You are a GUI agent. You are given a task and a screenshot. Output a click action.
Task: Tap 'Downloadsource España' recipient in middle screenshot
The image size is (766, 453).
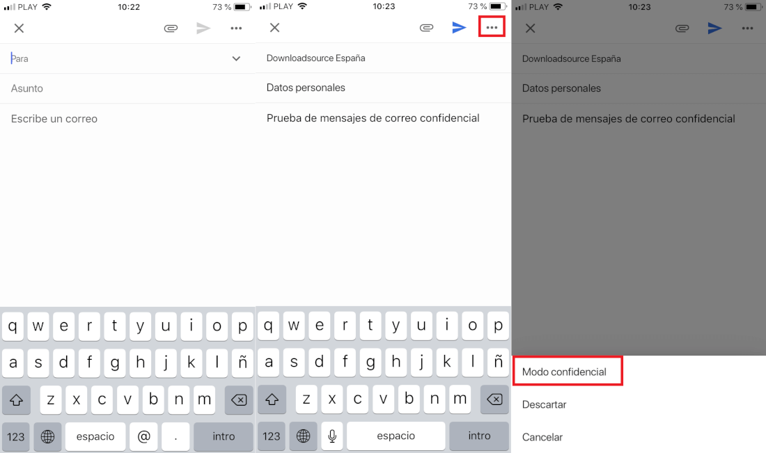pos(315,58)
